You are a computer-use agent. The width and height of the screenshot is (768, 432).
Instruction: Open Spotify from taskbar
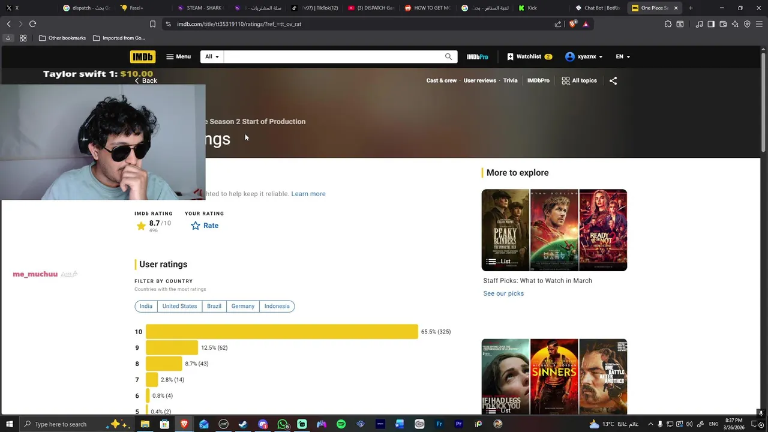click(341, 424)
